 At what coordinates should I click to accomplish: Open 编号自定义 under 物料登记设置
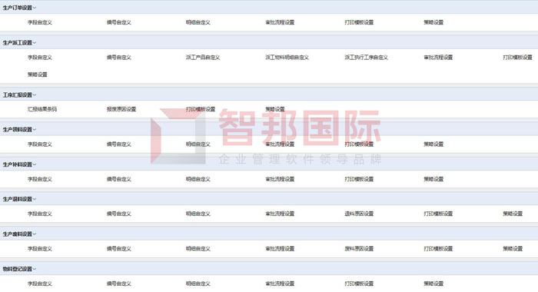coord(118,284)
